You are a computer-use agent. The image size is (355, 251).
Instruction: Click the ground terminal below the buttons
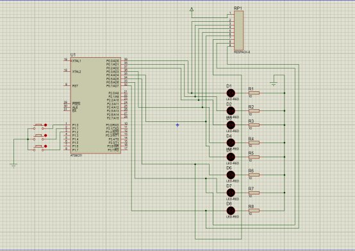(x=13, y=166)
